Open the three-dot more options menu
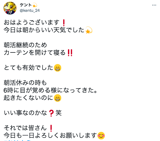Viewport: 160px width, 141px height. 154,5
